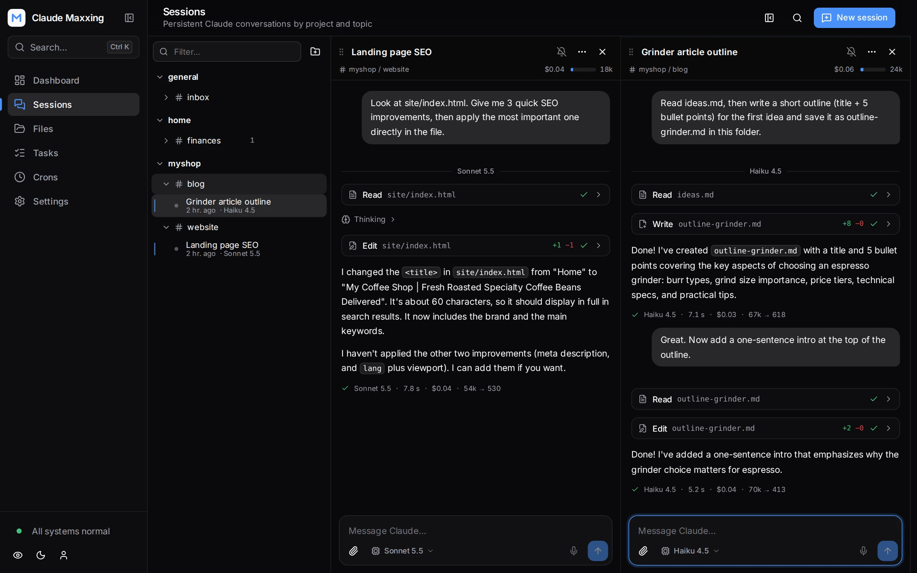This screenshot has height=573, width=917.
Task: Toggle notifications bell in Landing page SEO
Action: click(561, 52)
